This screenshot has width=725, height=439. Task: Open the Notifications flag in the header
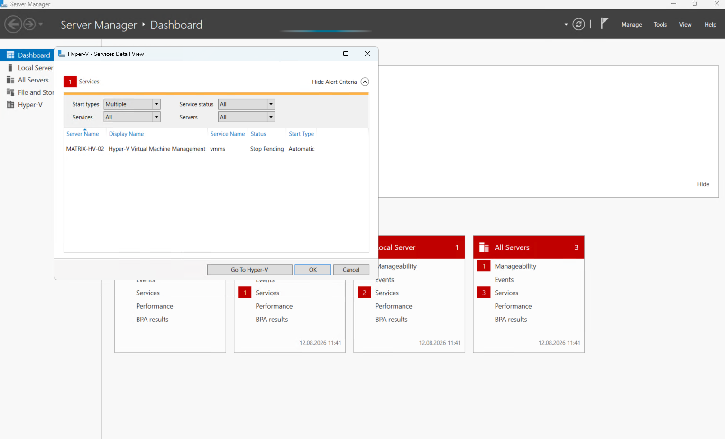pos(604,24)
